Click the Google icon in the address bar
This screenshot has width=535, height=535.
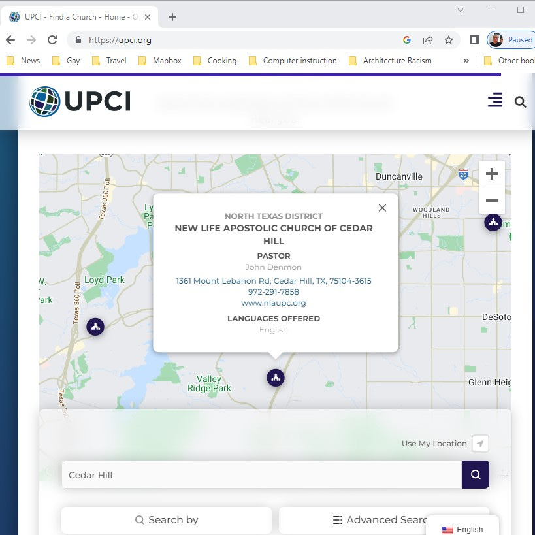point(406,40)
